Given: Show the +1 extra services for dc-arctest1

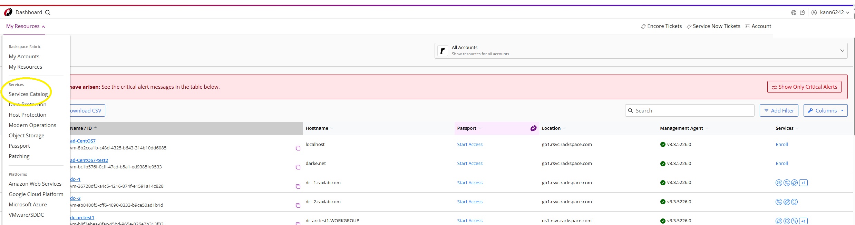Looking at the screenshot, I should pyautogui.click(x=804, y=221).
